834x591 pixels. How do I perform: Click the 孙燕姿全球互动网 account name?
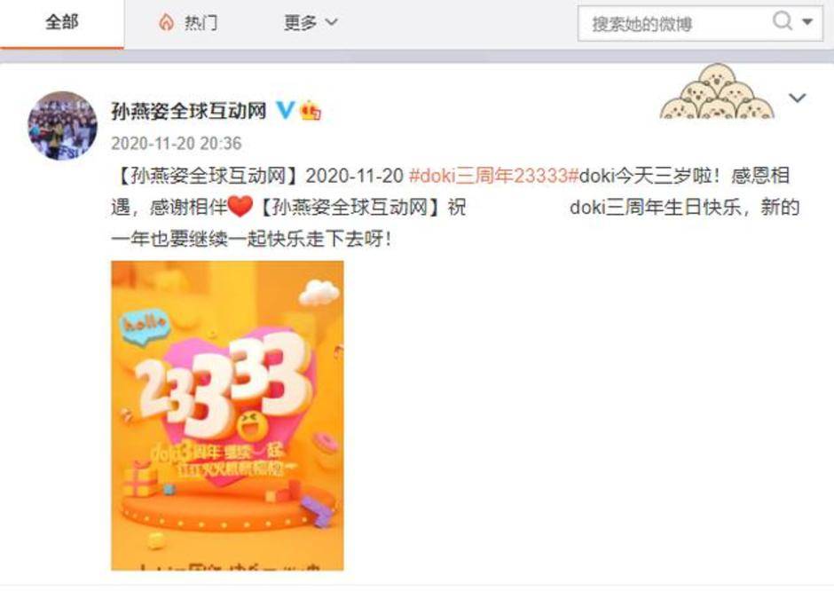point(188,111)
